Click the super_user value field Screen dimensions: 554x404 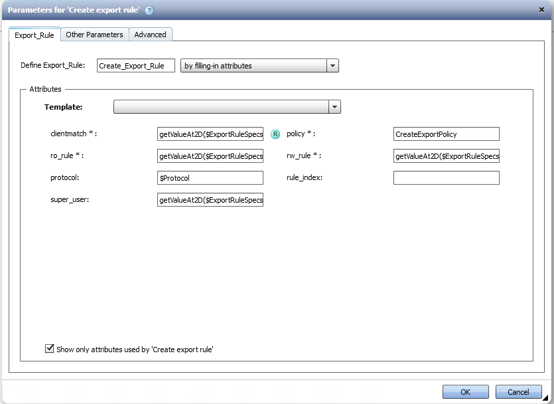[210, 199]
